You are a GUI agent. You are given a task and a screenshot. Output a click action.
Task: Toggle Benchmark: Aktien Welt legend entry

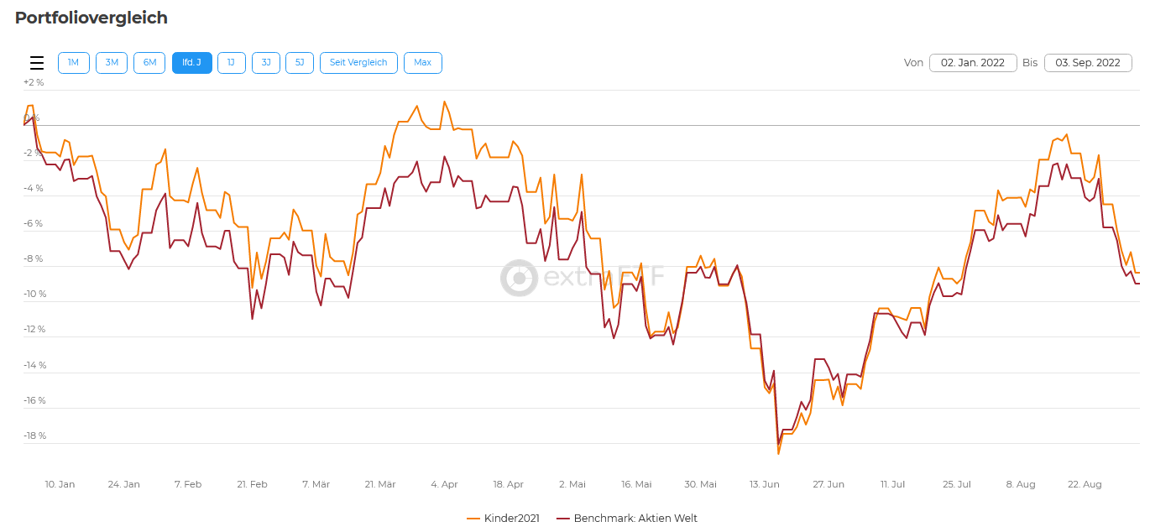[635, 518]
